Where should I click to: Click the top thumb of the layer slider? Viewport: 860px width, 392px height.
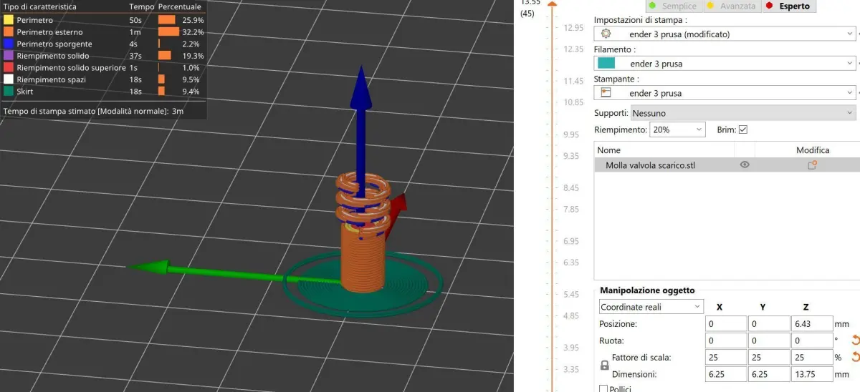tap(552, 4)
